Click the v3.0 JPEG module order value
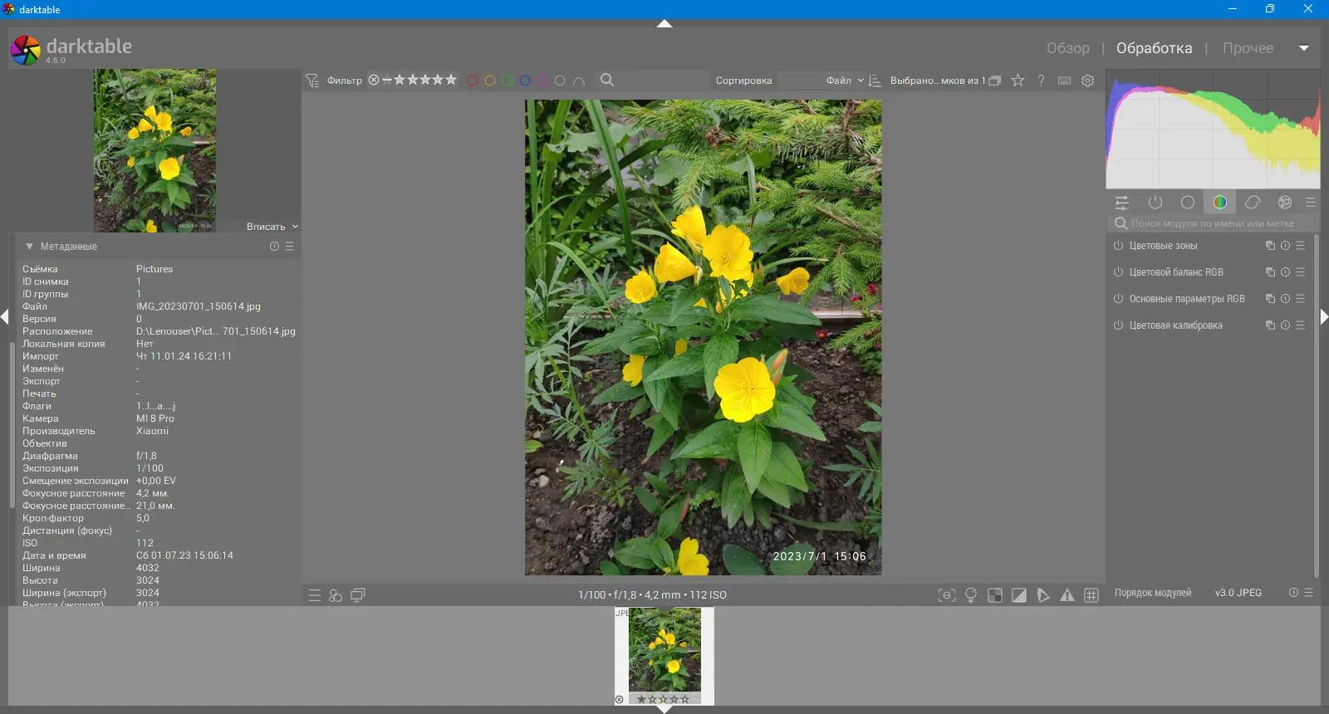The width and height of the screenshot is (1329, 714). (x=1238, y=593)
